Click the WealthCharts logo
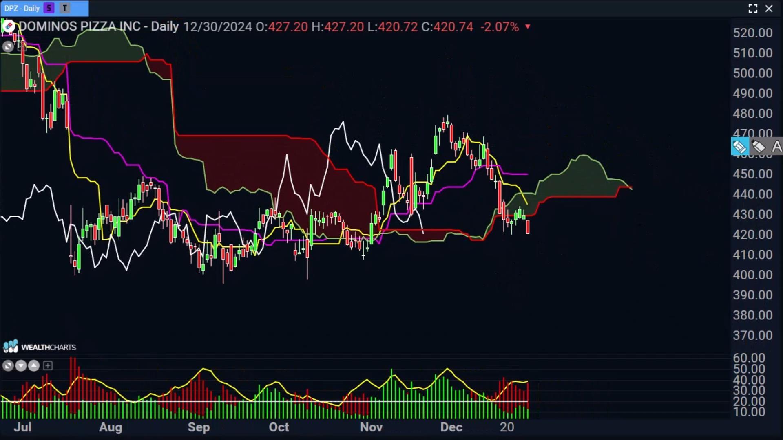The height and width of the screenshot is (440, 783). (40, 346)
